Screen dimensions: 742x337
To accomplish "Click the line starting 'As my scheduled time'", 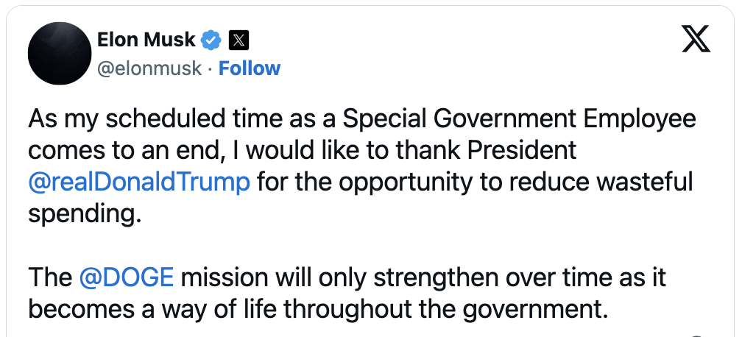I will point(362,119).
